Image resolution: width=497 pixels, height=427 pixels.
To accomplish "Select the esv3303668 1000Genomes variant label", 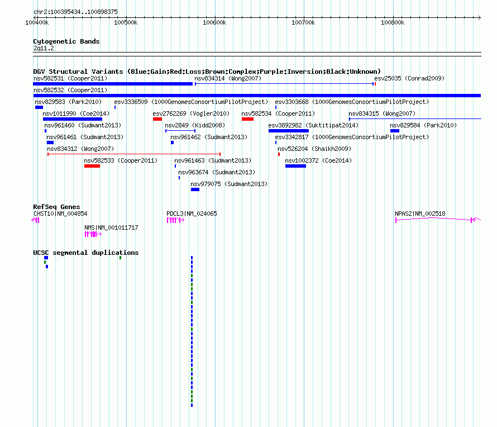I will [x=352, y=102].
